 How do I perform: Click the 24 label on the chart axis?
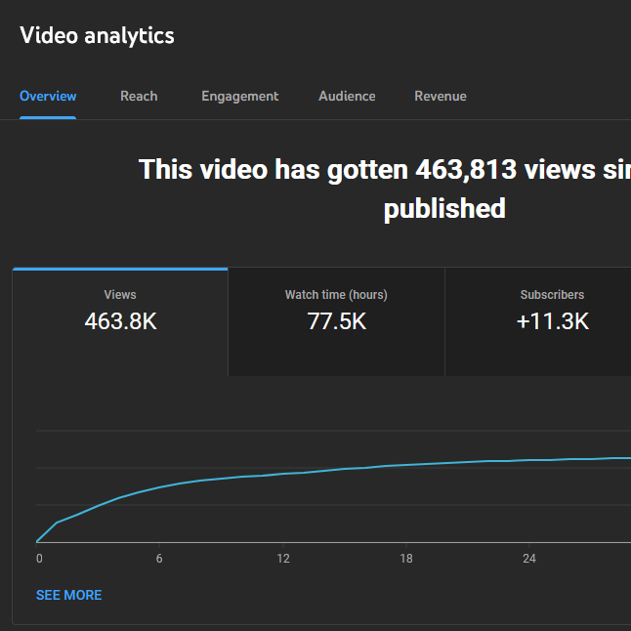[x=529, y=559]
